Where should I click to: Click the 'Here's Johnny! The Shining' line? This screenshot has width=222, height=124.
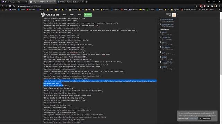[58, 105]
